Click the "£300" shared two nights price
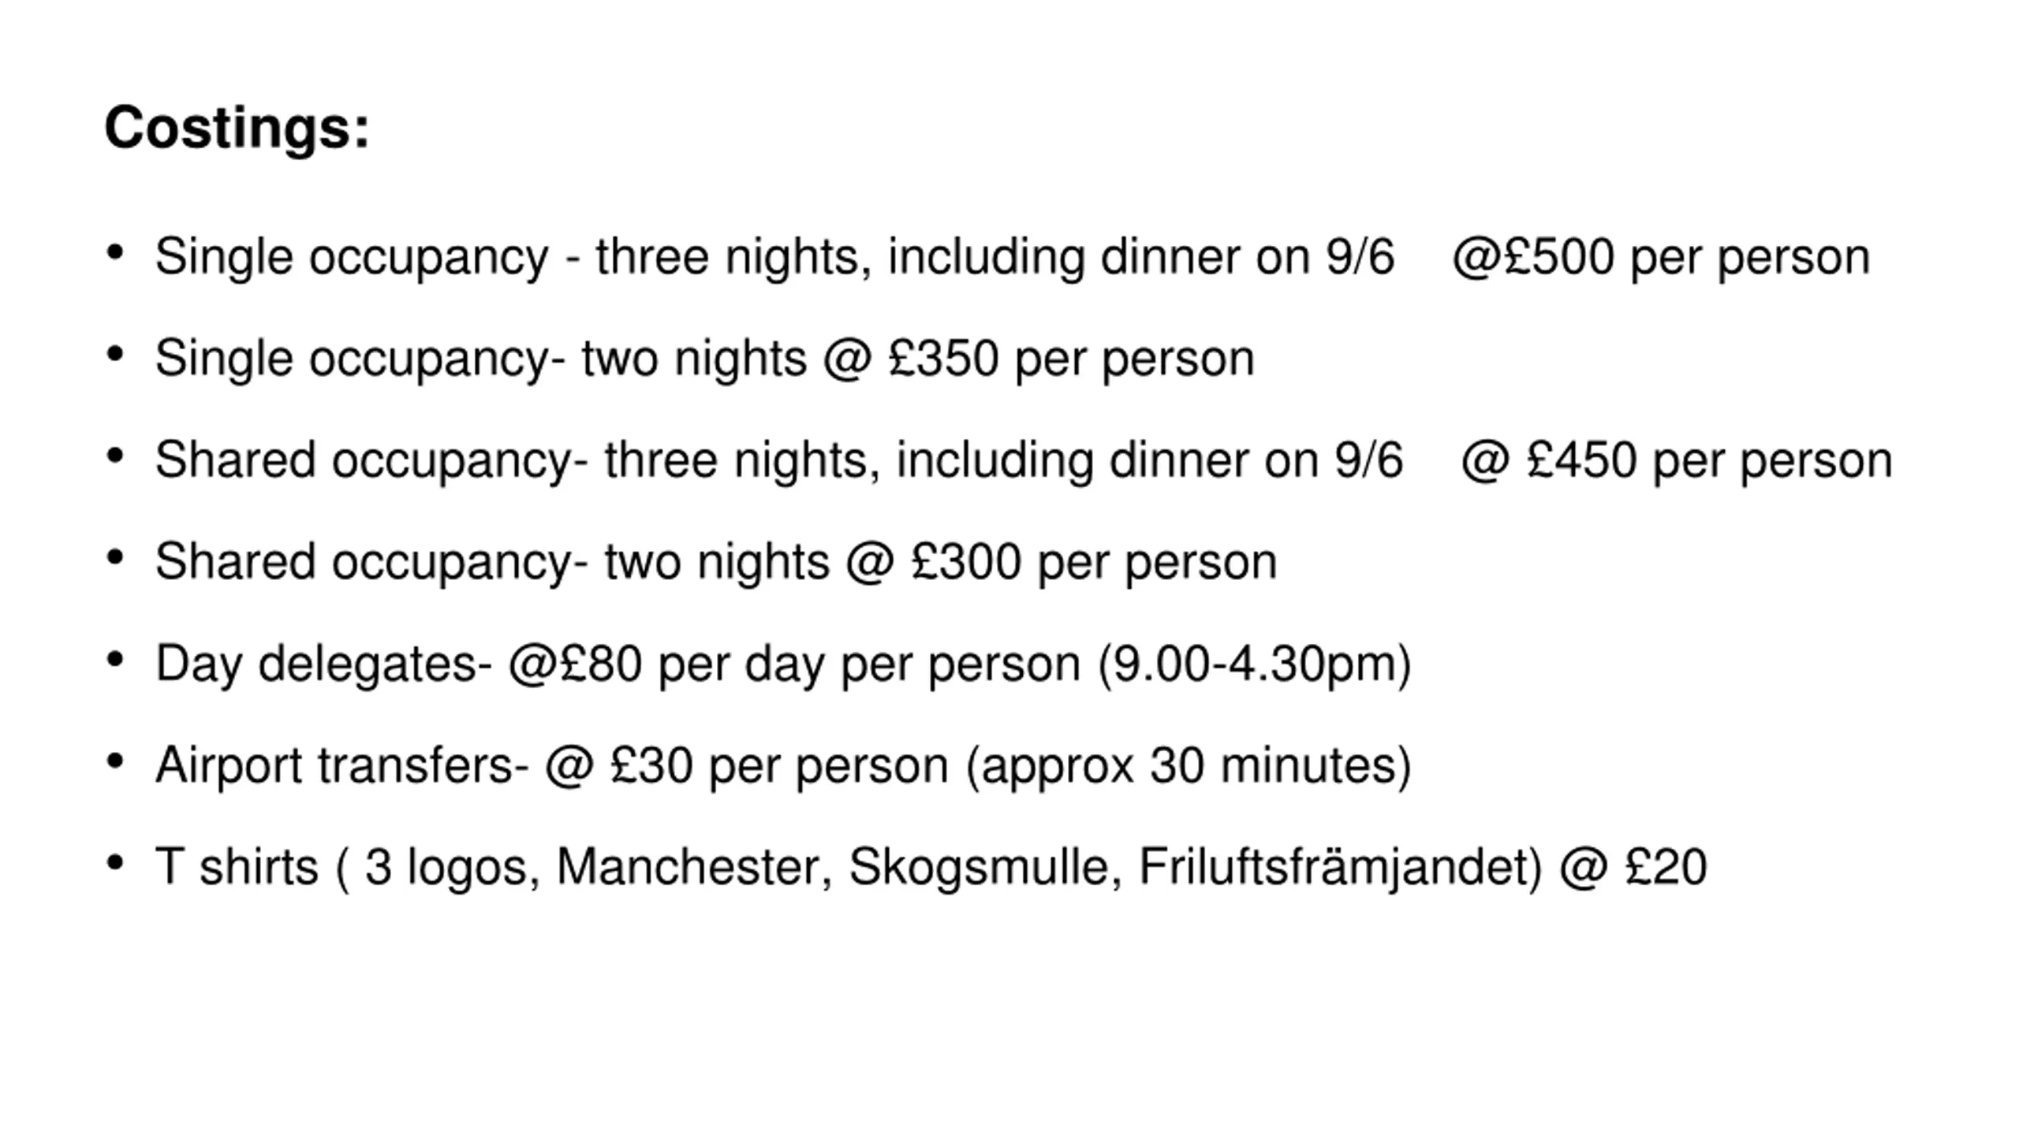The image size is (2019, 1135). click(x=966, y=562)
